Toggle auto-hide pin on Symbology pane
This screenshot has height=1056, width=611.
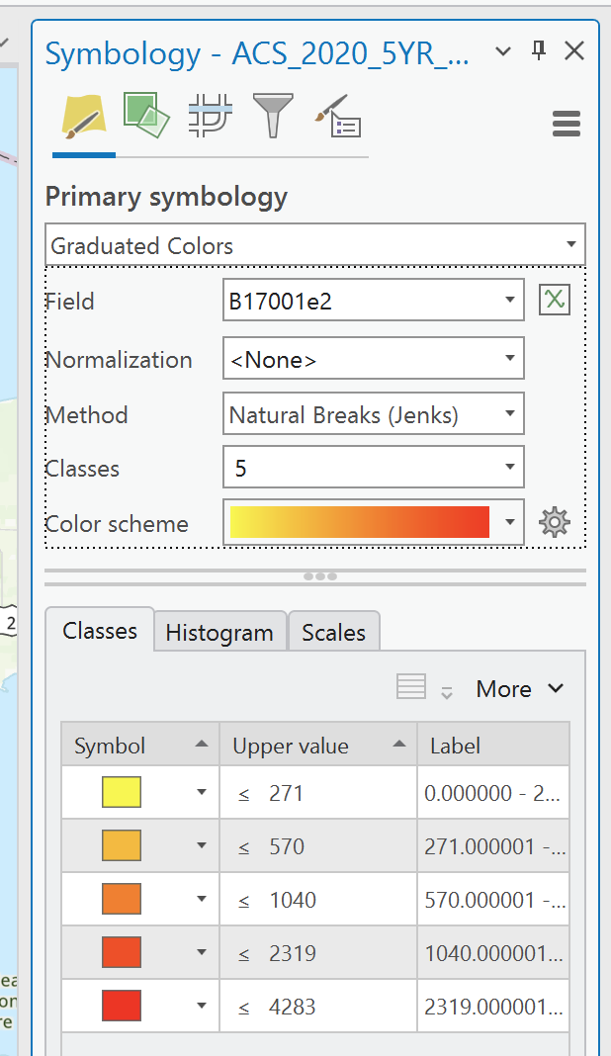click(539, 51)
